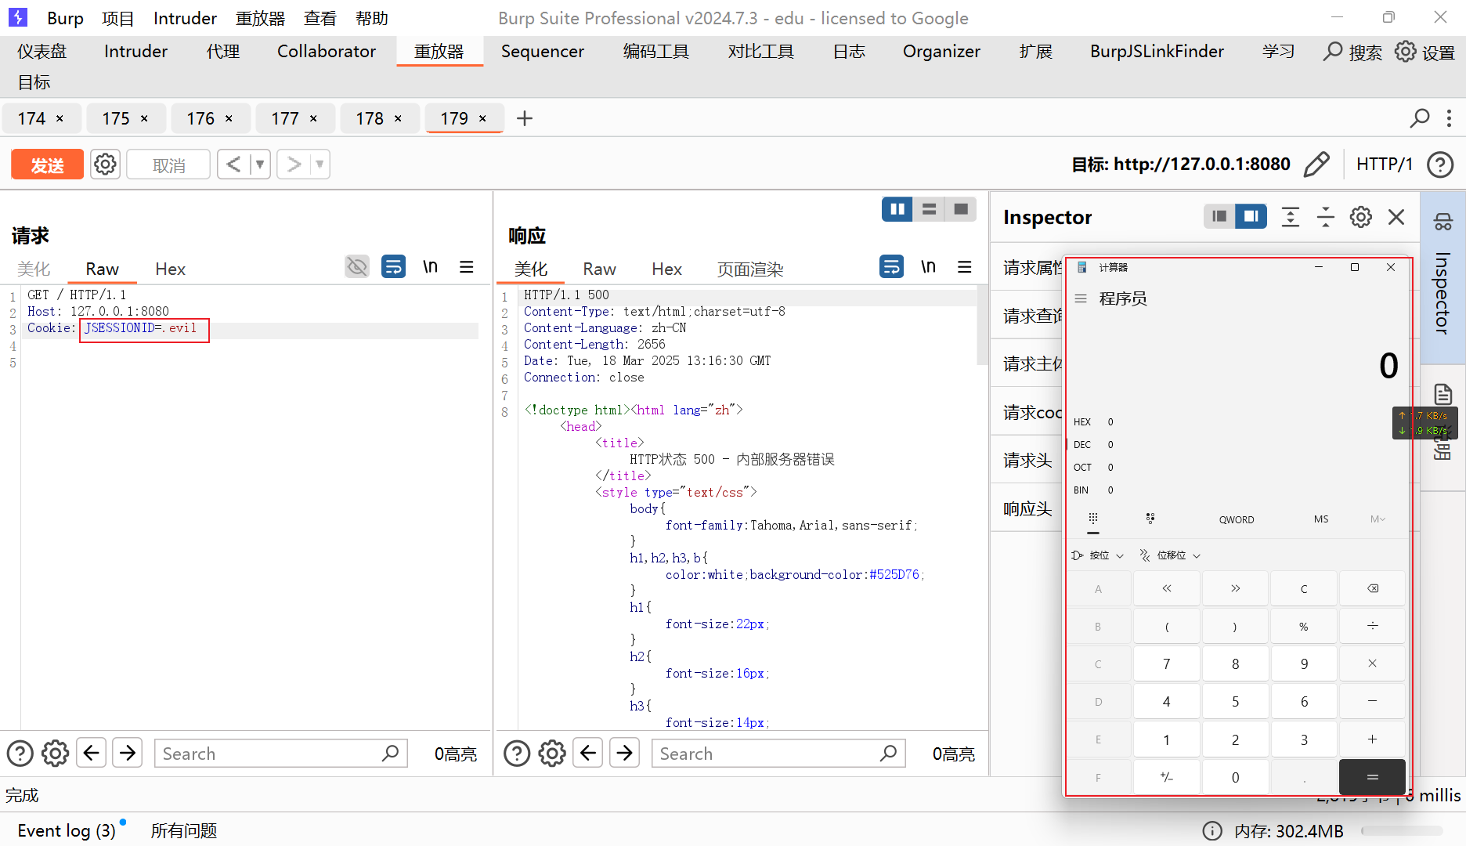
Task: Click response search input field
Action: [x=778, y=754]
